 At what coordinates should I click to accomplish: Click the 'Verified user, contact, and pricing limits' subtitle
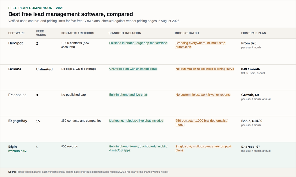(x=94, y=21)
